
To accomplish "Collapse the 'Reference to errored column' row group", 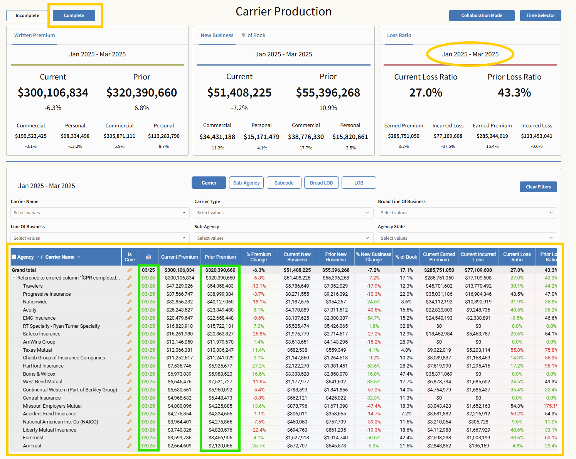I will tap(14, 278).
